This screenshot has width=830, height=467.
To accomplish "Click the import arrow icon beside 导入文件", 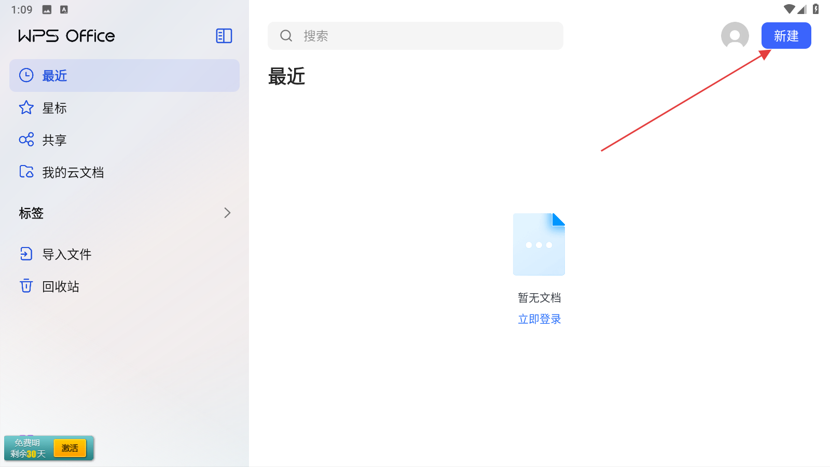I will tap(26, 254).
